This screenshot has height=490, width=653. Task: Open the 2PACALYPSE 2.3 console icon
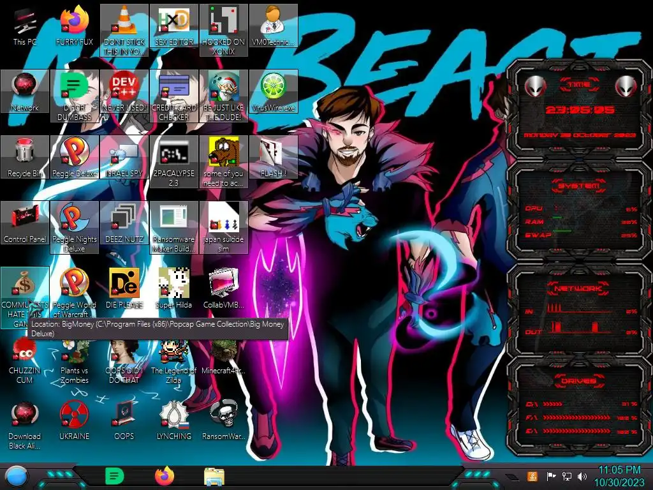coord(173,161)
